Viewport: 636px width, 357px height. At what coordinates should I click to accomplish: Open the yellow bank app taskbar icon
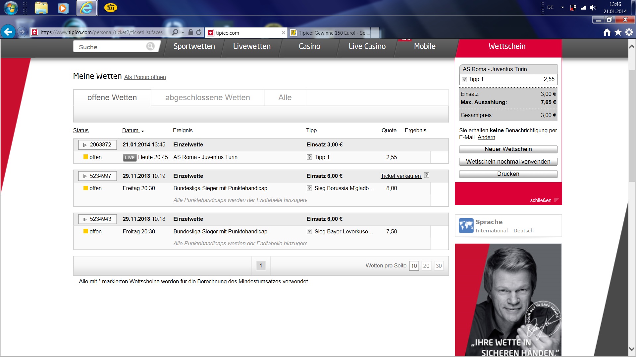111,8
